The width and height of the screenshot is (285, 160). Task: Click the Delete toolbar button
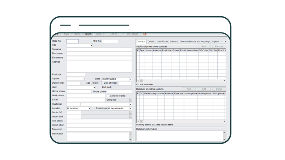pyautogui.click(x=77, y=34)
